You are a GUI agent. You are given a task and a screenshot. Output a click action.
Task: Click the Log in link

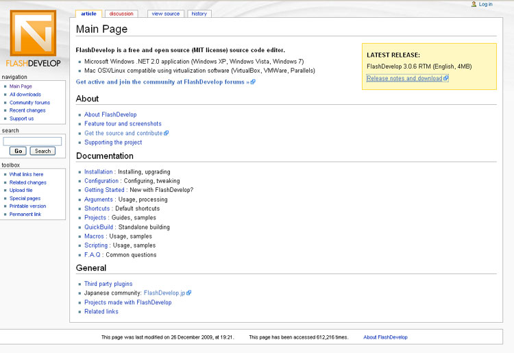pos(485,4)
